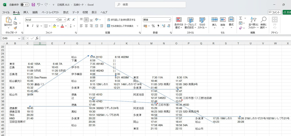Open the 数式 tab

coord(66,12)
